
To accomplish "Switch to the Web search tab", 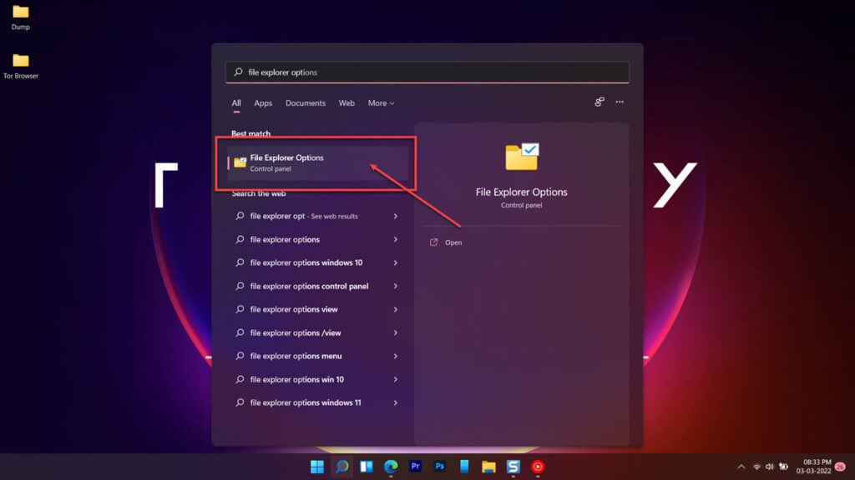I will [347, 102].
